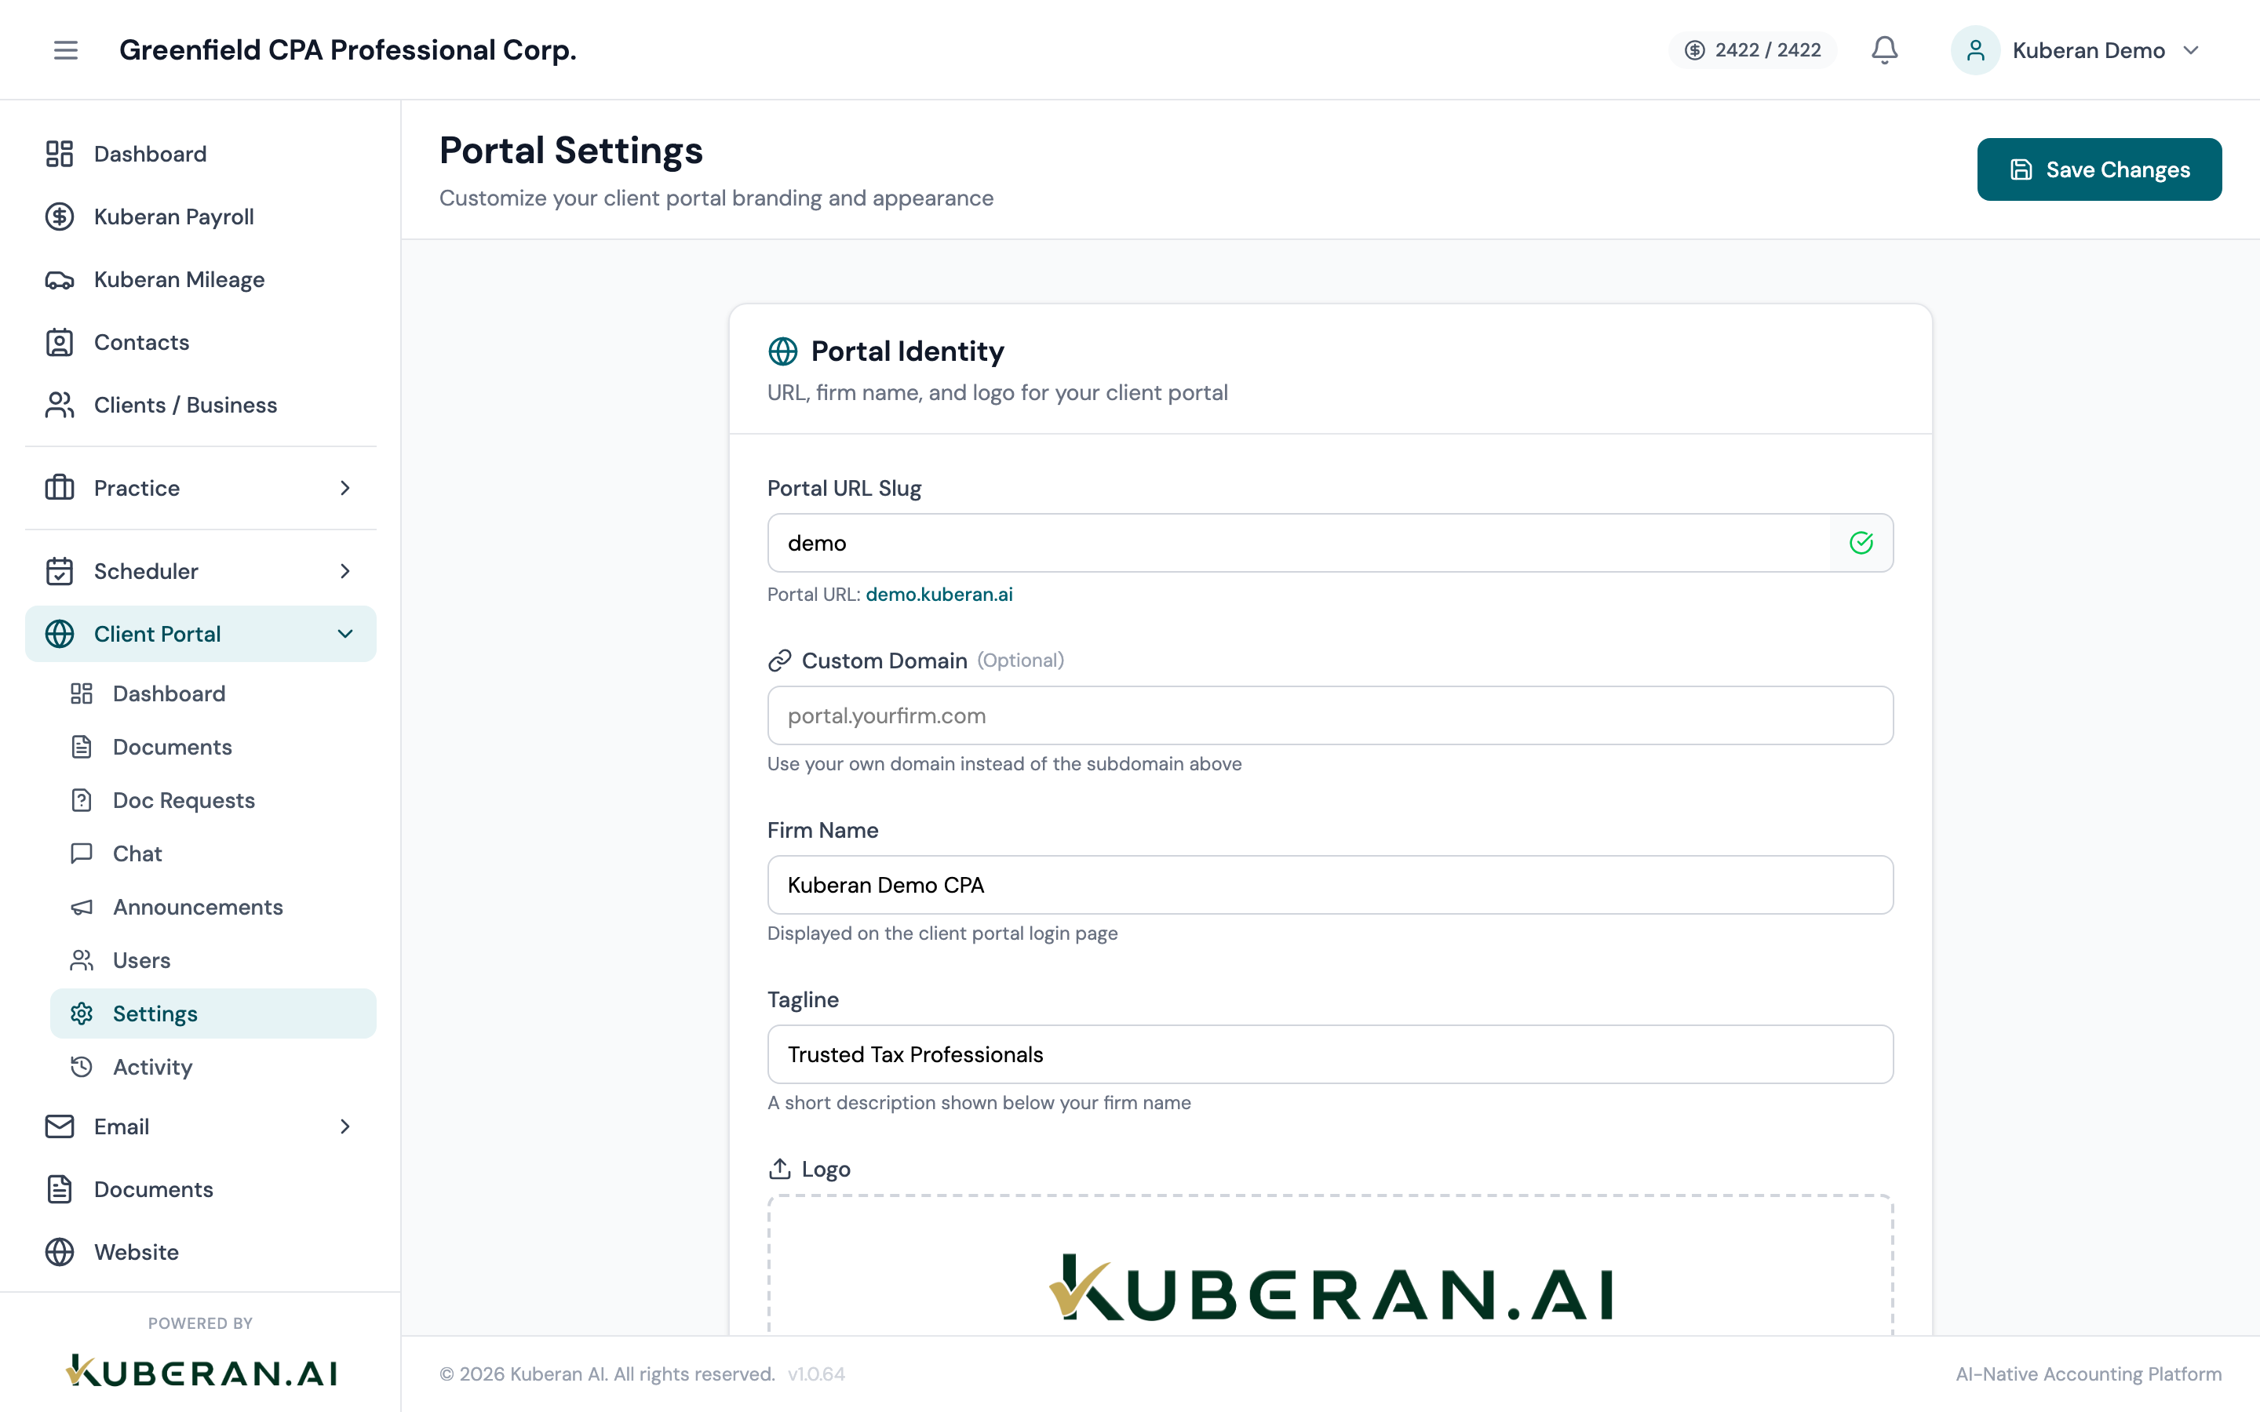
Task: Click the Portal Identity heading globe icon
Action: click(x=782, y=351)
